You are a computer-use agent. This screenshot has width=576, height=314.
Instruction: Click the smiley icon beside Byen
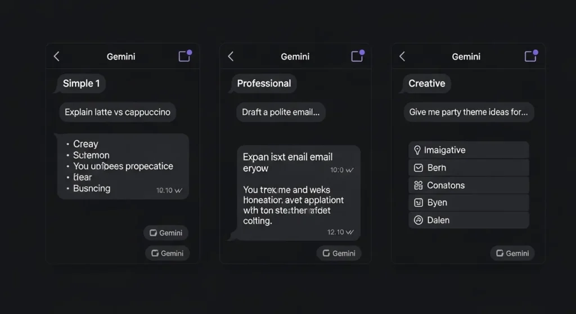click(418, 202)
